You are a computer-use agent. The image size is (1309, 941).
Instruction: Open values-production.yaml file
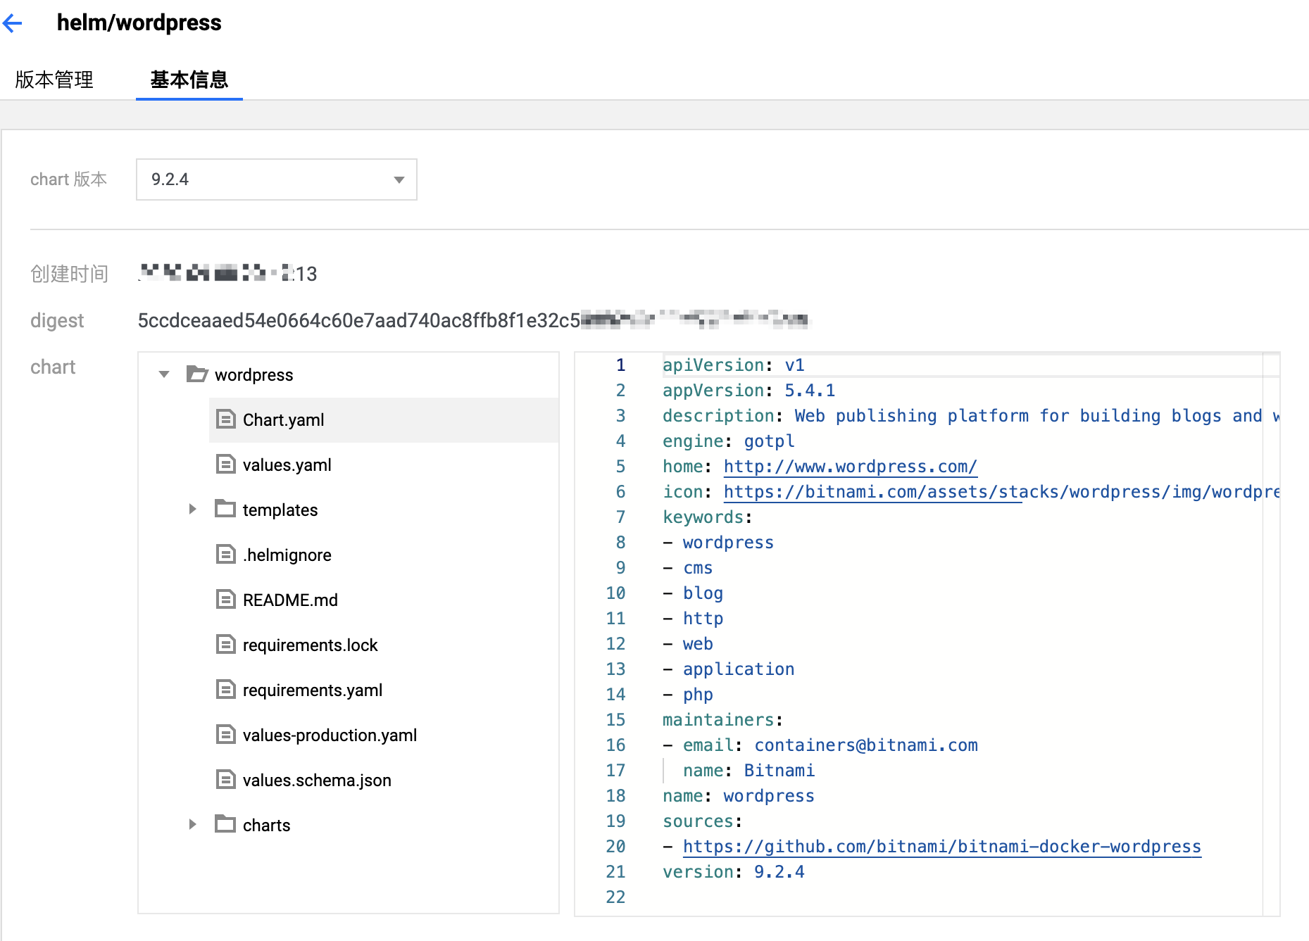click(x=330, y=735)
